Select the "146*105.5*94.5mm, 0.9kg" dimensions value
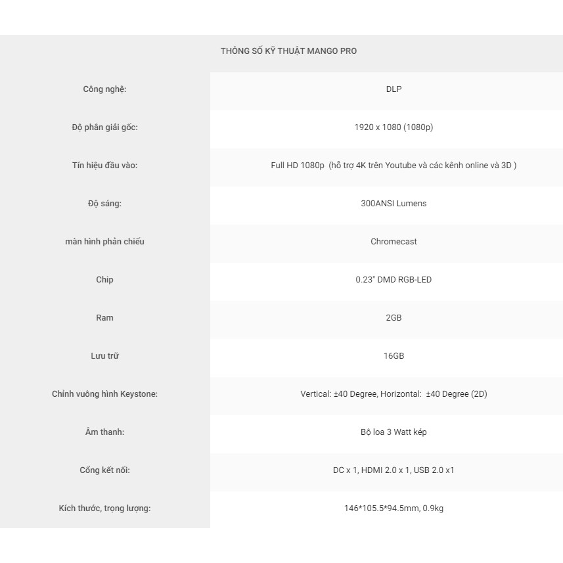 click(x=394, y=508)
